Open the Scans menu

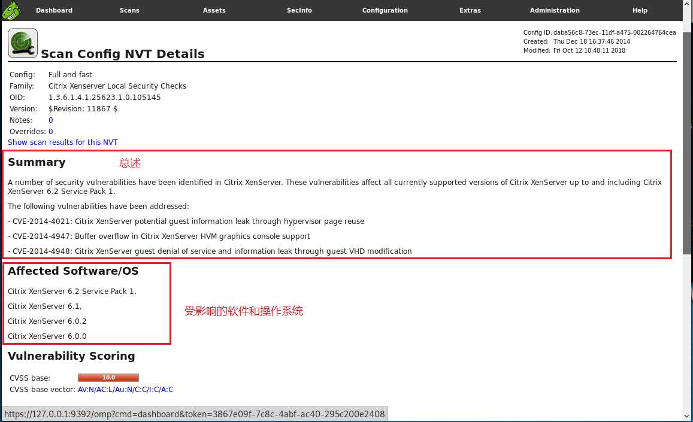(x=129, y=10)
